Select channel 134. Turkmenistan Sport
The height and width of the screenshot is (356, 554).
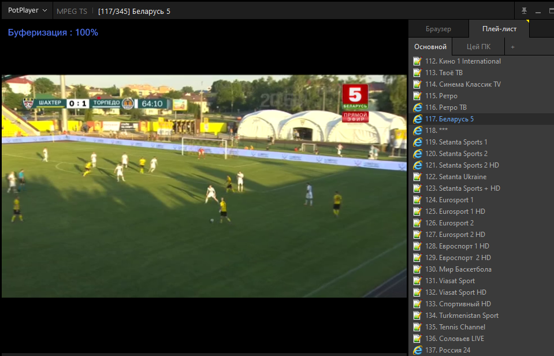tap(481, 316)
